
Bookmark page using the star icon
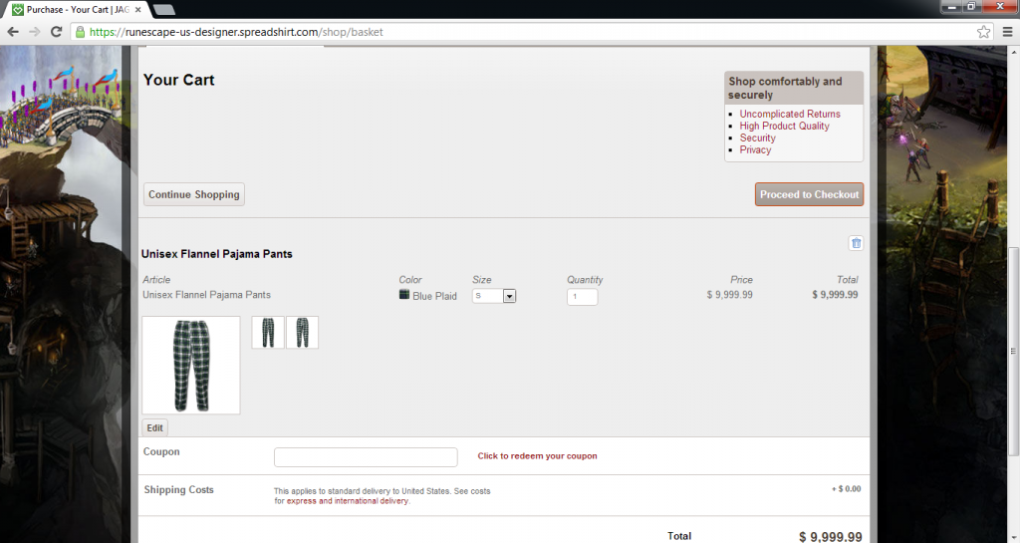[x=983, y=32]
